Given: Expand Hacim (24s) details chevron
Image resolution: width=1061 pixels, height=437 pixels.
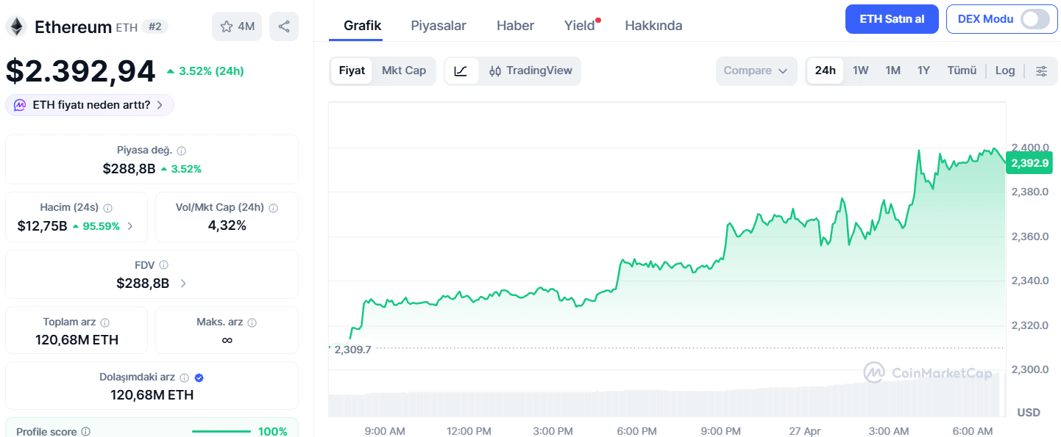Looking at the screenshot, I should (130, 226).
